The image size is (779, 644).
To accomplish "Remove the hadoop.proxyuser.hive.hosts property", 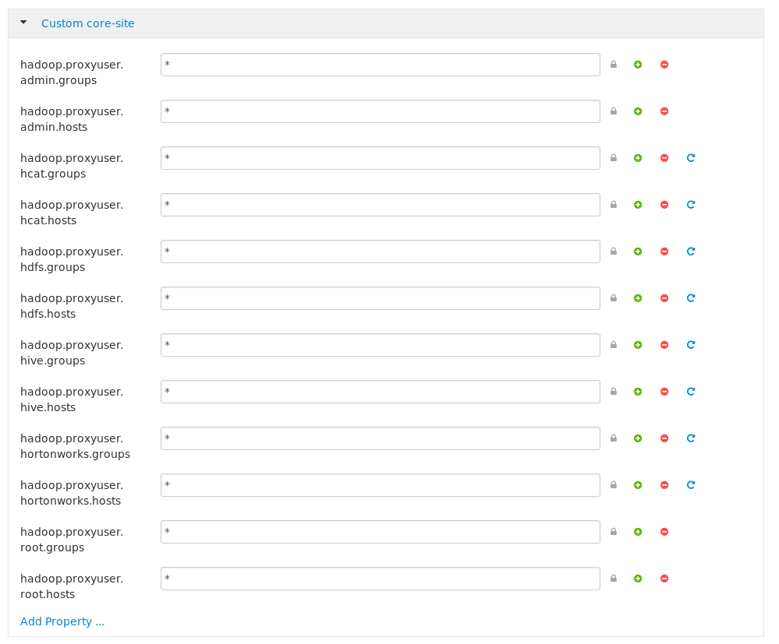I will pyautogui.click(x=664, y=392).
